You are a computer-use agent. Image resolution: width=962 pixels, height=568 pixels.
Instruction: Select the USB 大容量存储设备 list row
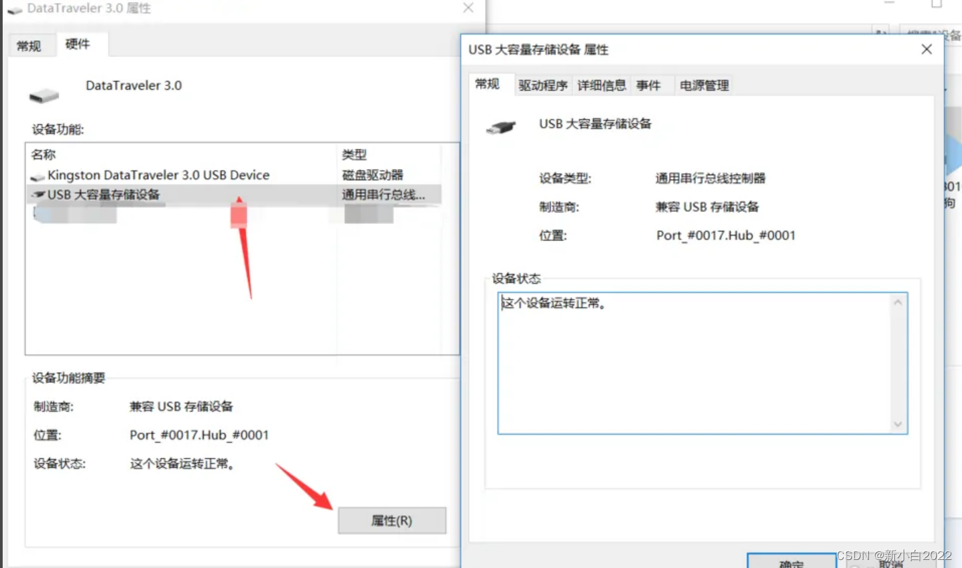pos(233,194)
